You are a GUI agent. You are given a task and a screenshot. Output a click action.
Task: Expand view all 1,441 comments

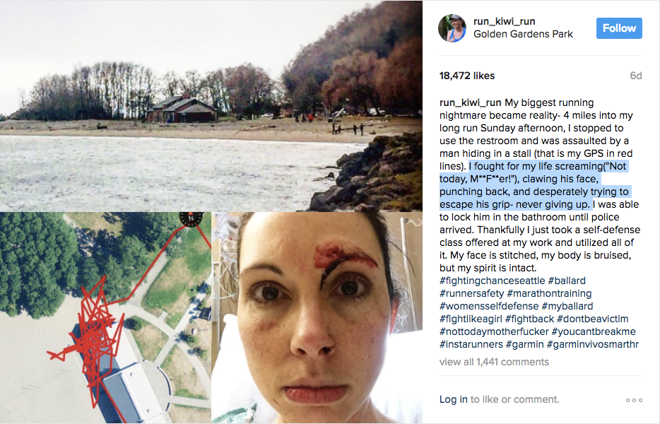coord(494,362)
